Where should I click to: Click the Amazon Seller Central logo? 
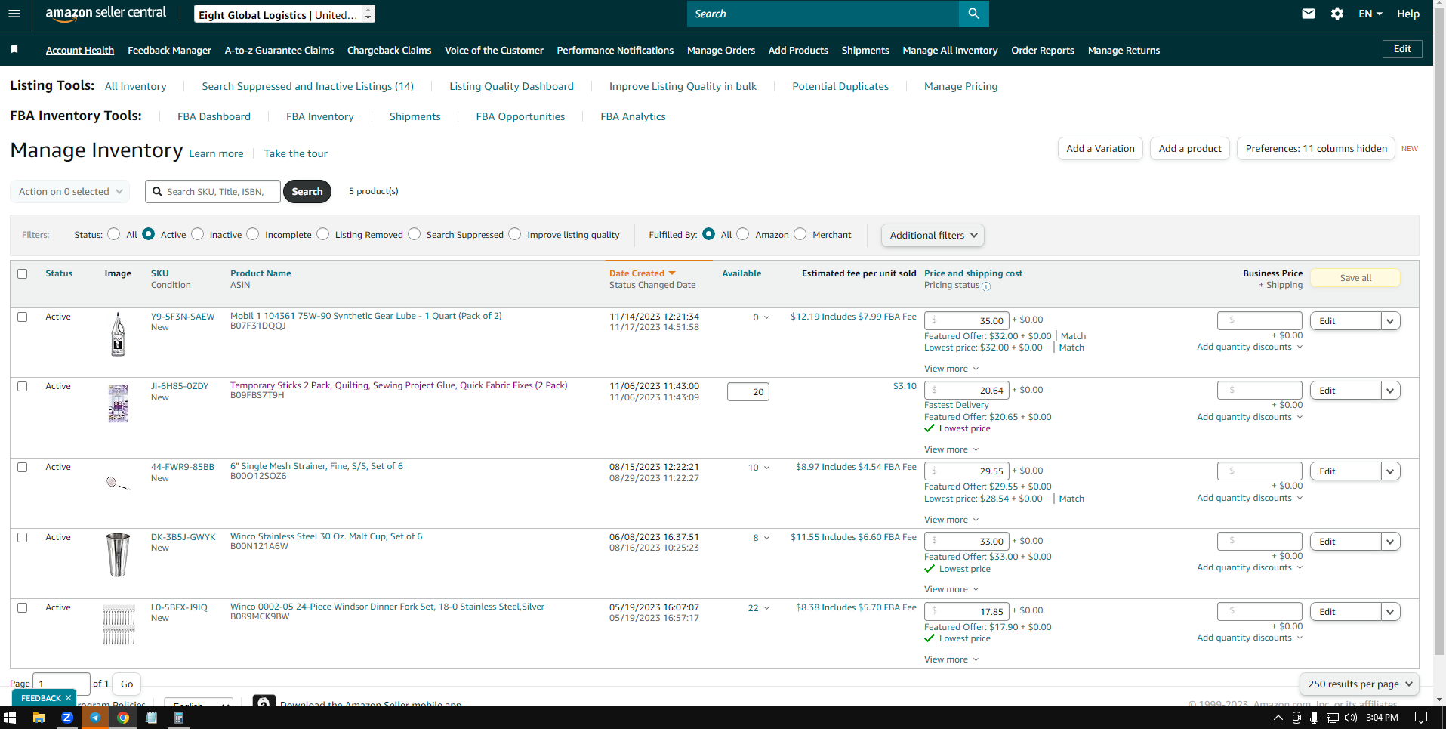pos(106,13)
